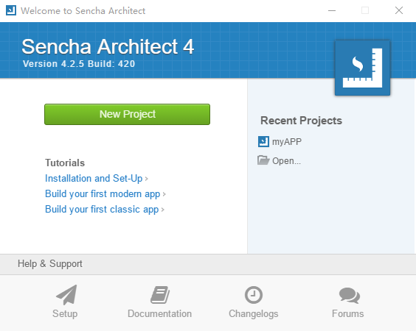Click the Open folder icon
This screenshot has width=416, height=331.
tap(263, 160)
